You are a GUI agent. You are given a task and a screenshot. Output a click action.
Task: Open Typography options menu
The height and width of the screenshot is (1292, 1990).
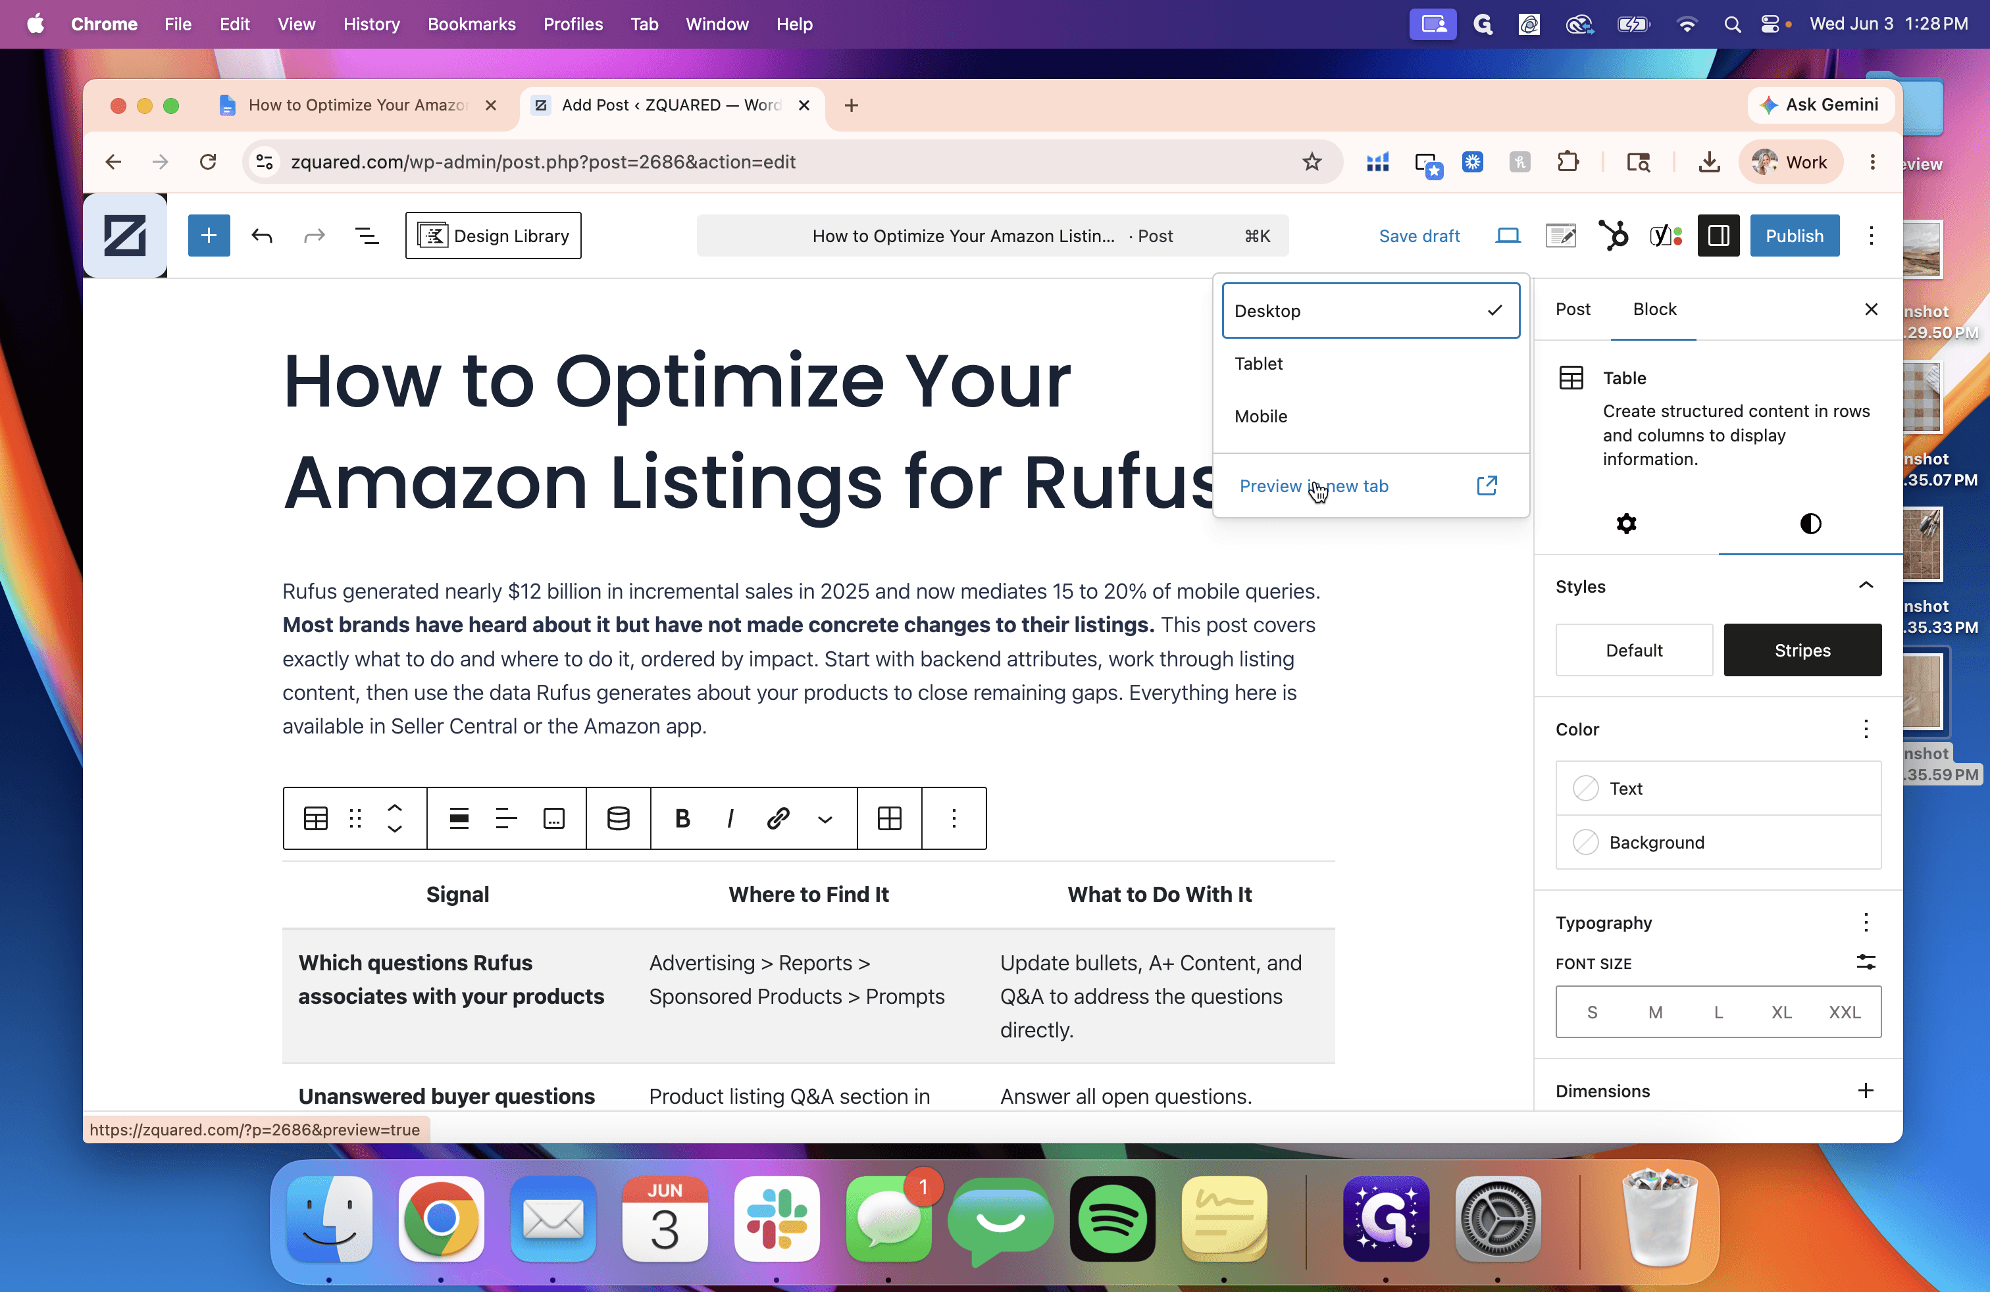point(1866,922)
